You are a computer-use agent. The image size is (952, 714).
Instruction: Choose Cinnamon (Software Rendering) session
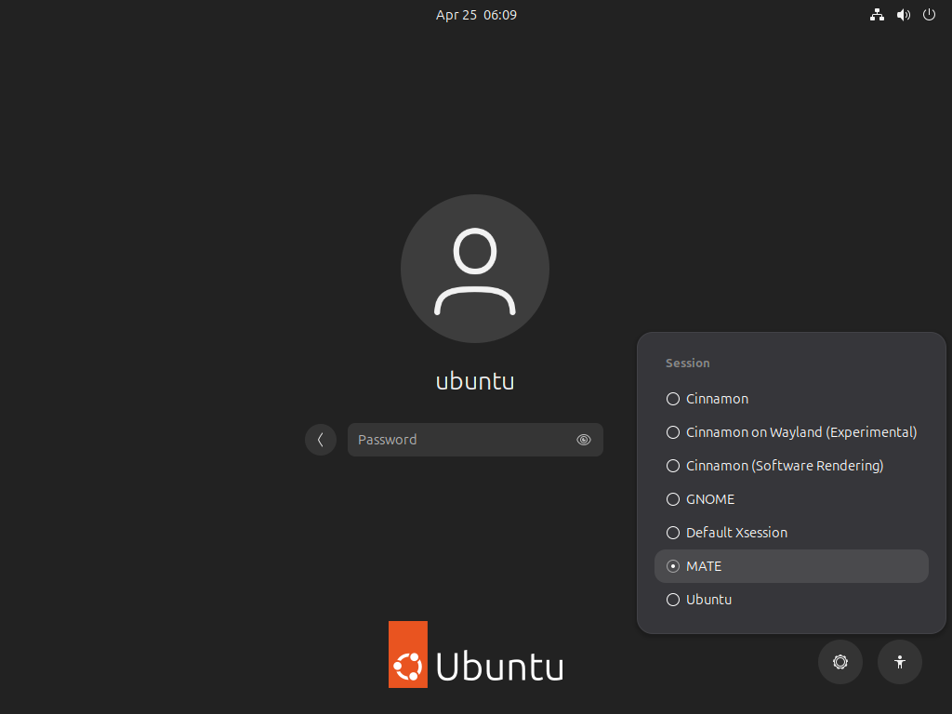pyautogui.click(x=673, y=466)
